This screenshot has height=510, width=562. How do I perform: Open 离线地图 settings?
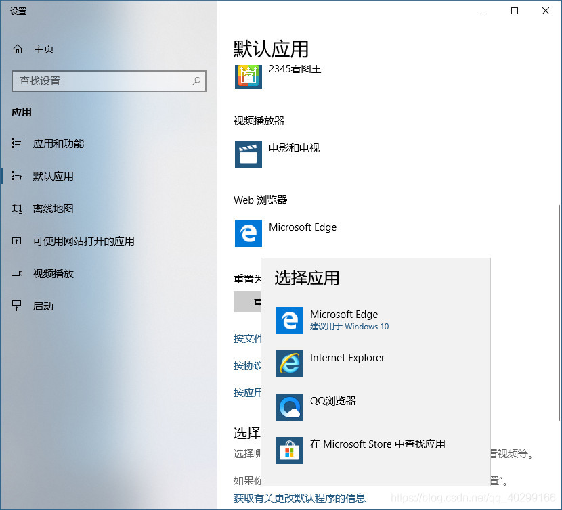53,209
